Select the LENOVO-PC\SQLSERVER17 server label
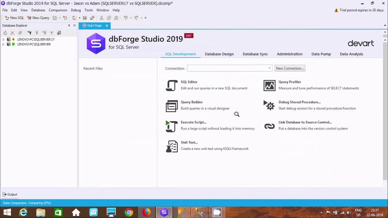Screen dimensions: 388x218 coord(36,39)
